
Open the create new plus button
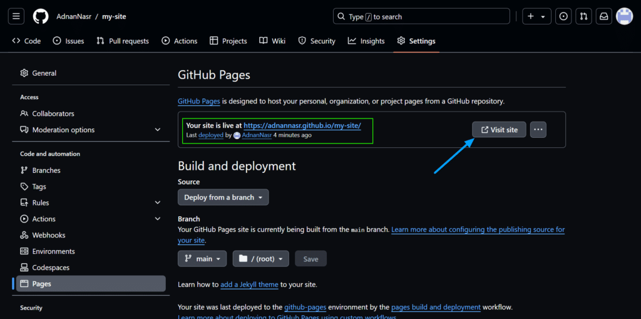[x=531, y=16]
